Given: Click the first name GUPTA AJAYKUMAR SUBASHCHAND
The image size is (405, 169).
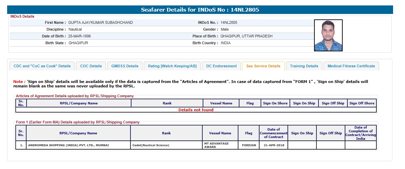Looking at the screenshot, I should point(100,22).
